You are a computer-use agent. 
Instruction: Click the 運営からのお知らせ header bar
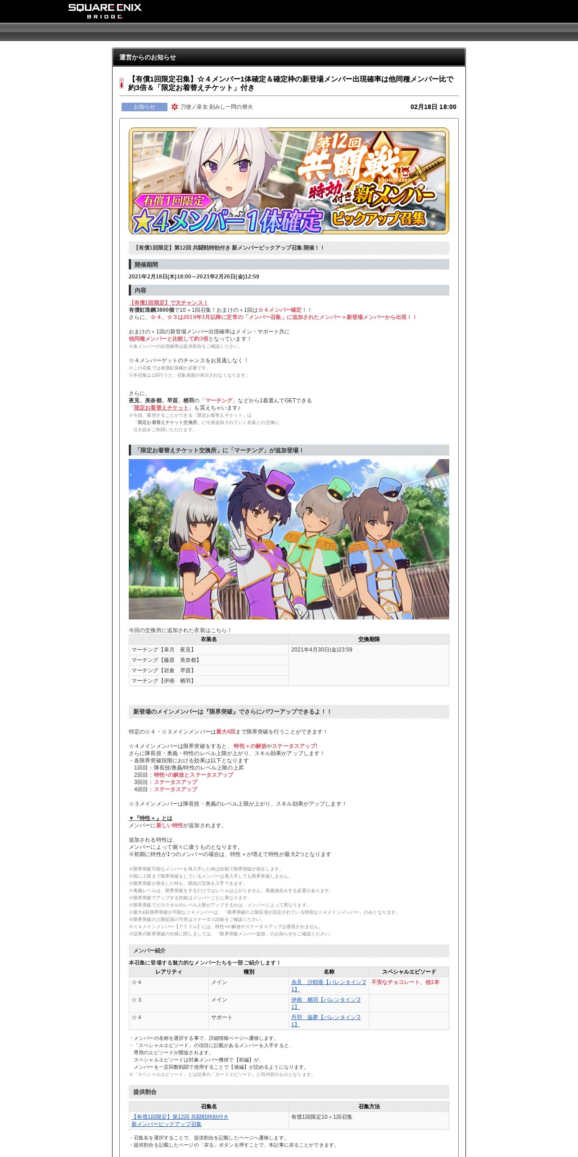pos(289,57)
